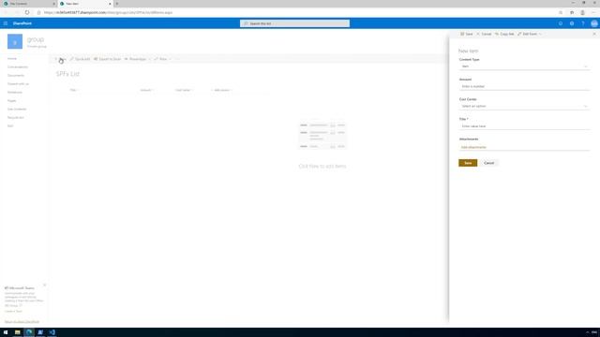Viewport: 600px width, 337px height.
Task: Open Site contents in left navigation
Action: pyautogui.click(x=17, y=109)
